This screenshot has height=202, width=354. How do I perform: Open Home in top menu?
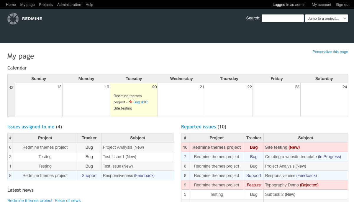(11, 4)
